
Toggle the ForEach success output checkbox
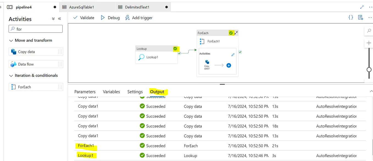pyautogui.click(x=240, y=52)
